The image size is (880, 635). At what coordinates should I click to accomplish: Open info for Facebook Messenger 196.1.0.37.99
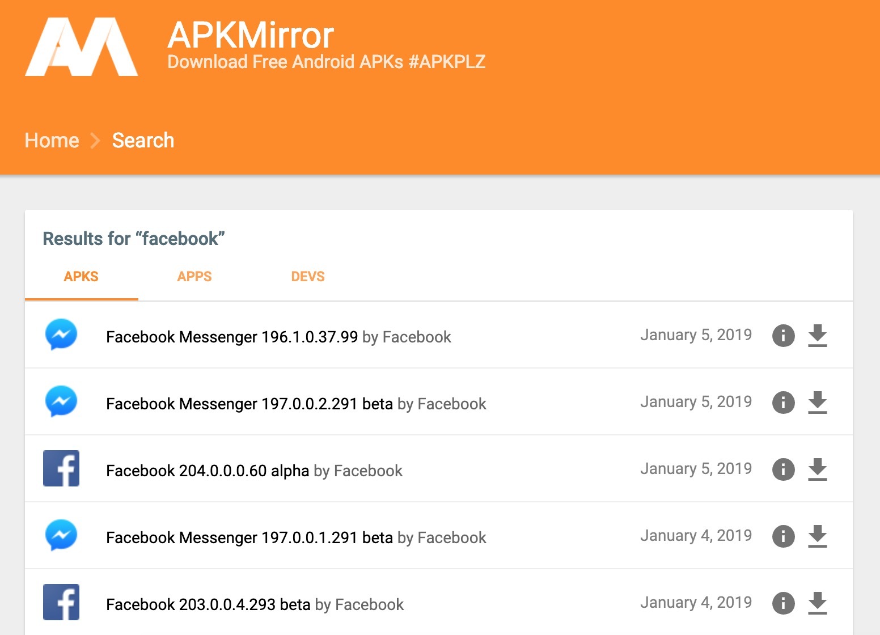[783, 336]
